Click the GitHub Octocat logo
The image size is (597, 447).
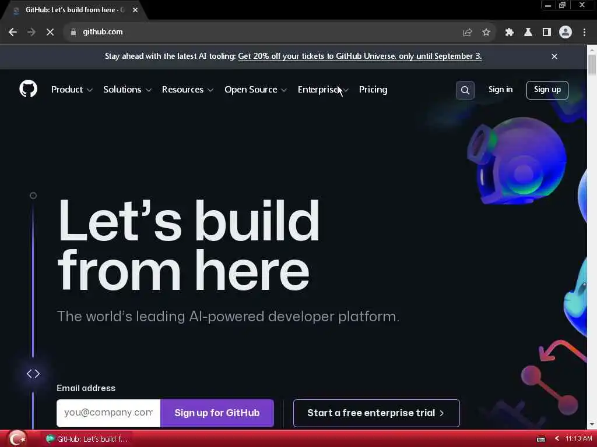point(28,89)
